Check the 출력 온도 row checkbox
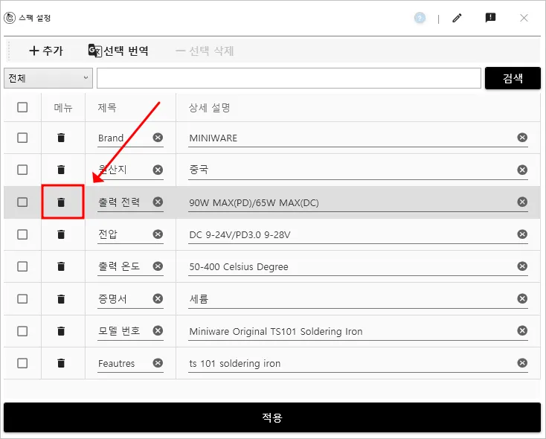 [x=22, y=266]
